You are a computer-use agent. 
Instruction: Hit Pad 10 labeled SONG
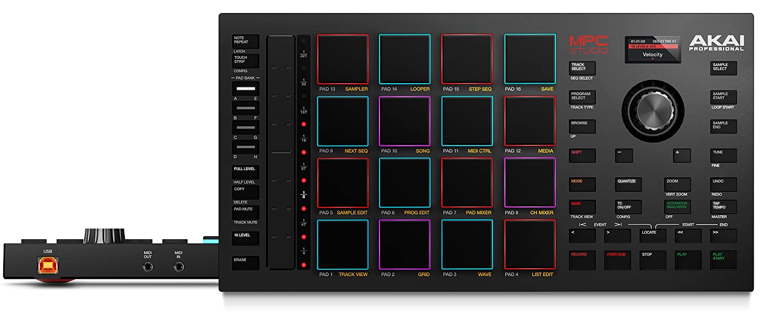(x=404, y=121)
